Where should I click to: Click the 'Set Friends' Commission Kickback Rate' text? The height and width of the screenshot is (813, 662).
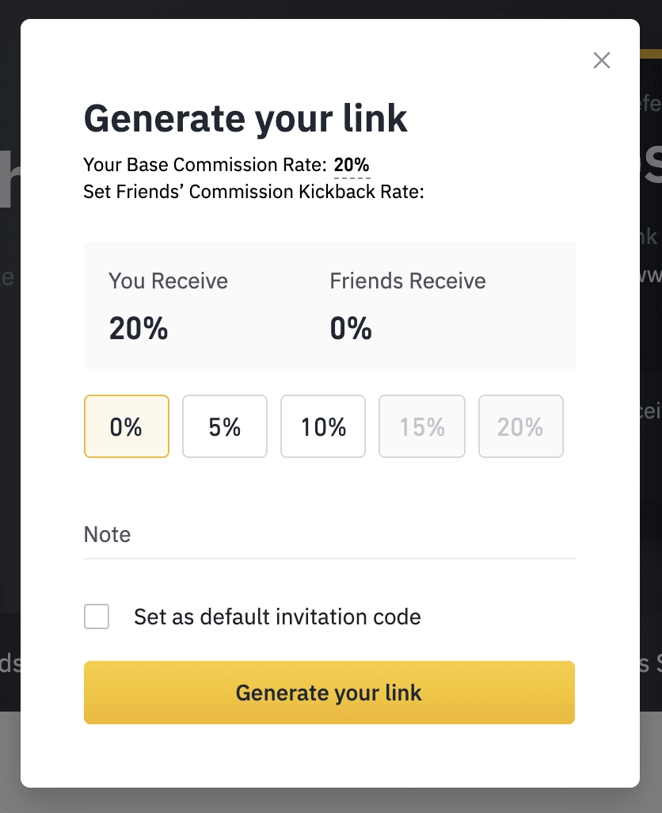(253, 192)
